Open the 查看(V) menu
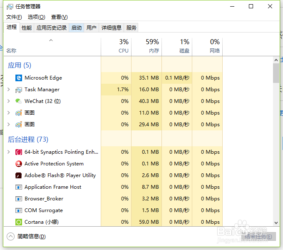 [60, 17]
